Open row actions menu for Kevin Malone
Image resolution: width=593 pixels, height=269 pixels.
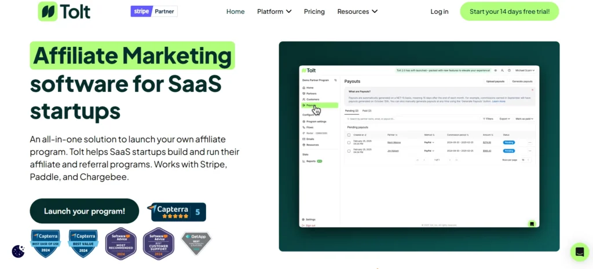[x=529, y=142]
